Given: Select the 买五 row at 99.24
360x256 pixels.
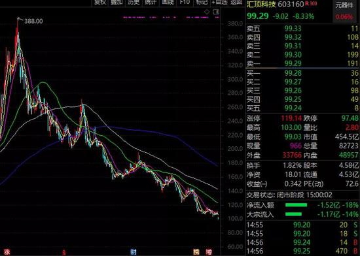Looking at the screenshot, I should [x=302, y=108].
